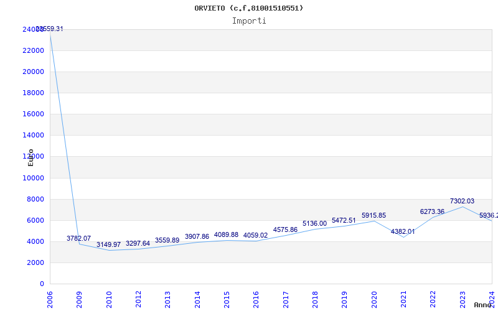Click the 2000 y-axis tick label
Viewport: 498px width, 311px height.
(35, 262)
